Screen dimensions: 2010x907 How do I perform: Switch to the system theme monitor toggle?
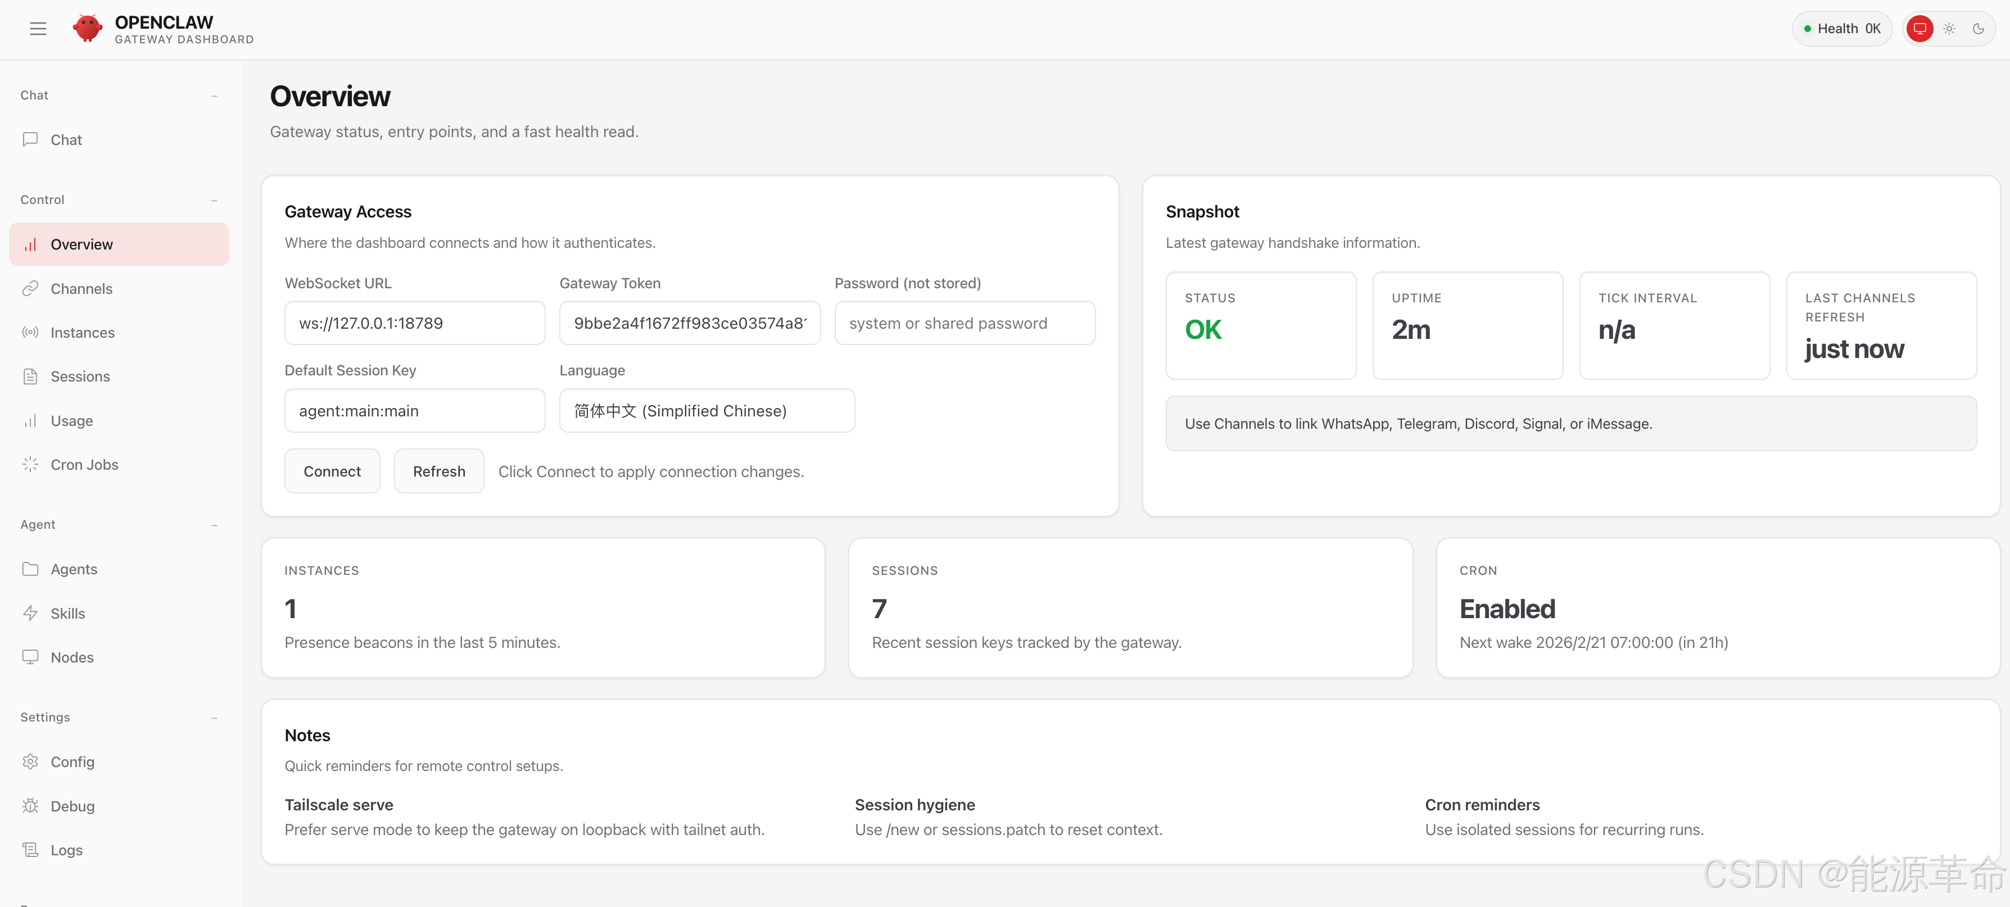1920,29
